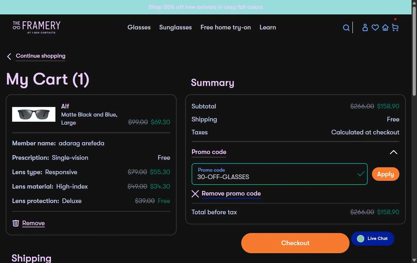
Task: Click the Shipping label in Summary
Action: click(204, 119)
